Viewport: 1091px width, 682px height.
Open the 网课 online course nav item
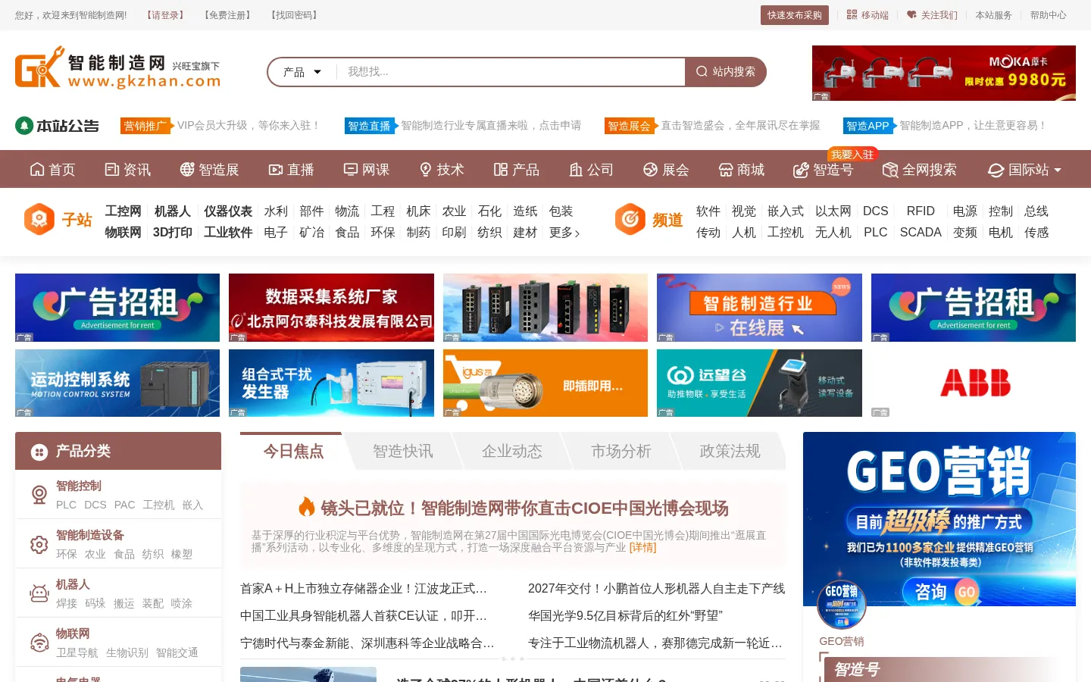point(366,170)
